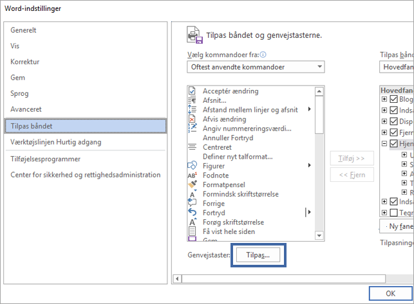Viewport: 414px width, 304px height.
Task: Expand Figurer submenu arrow
Action: (310, 165)
